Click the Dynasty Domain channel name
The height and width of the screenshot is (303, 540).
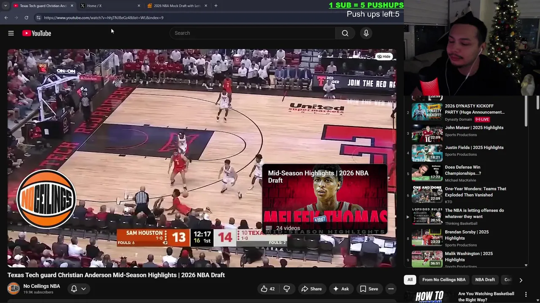[458, 120]
